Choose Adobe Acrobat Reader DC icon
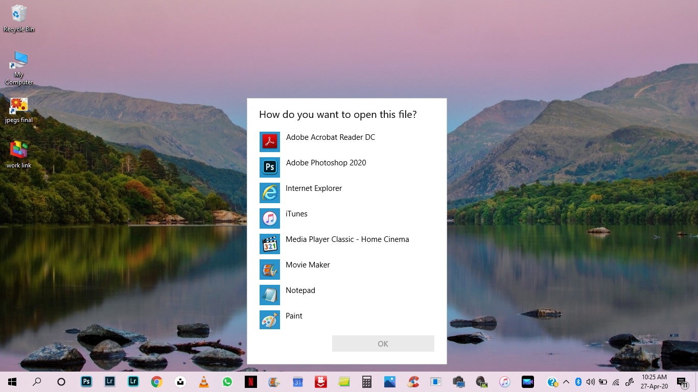Image resolution: width=698 pixels, height=392 pixels. [x=270, y=142]
